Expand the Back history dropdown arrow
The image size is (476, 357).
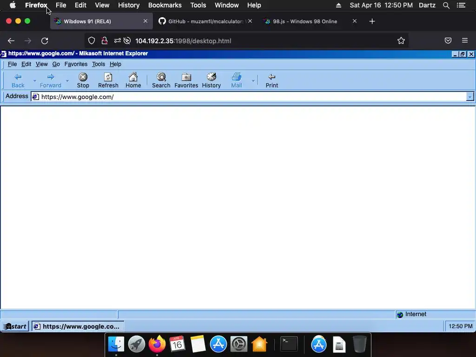[x=34, y=81]
